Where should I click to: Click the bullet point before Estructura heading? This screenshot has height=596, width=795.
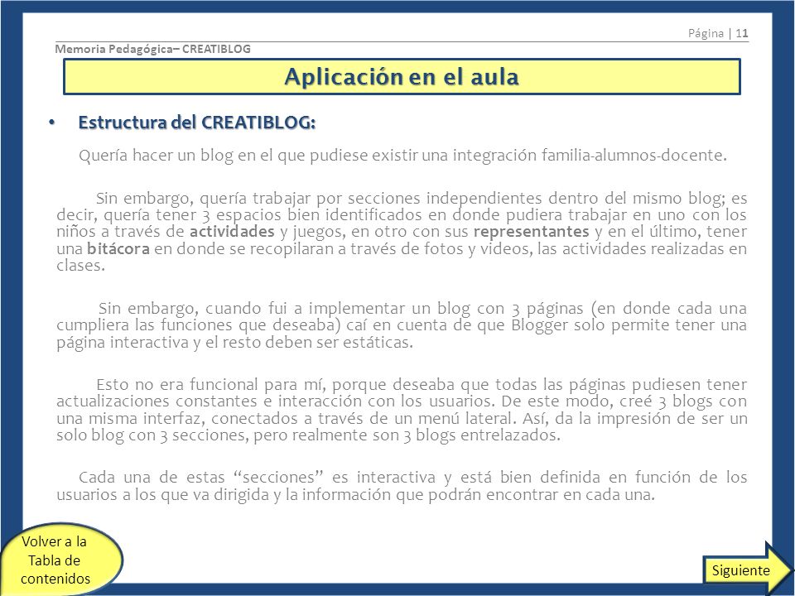[51, 123]
